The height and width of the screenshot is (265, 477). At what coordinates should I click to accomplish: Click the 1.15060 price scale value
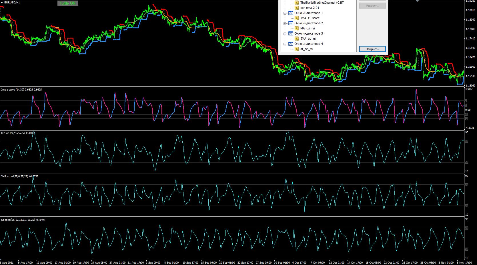point(471,86)
